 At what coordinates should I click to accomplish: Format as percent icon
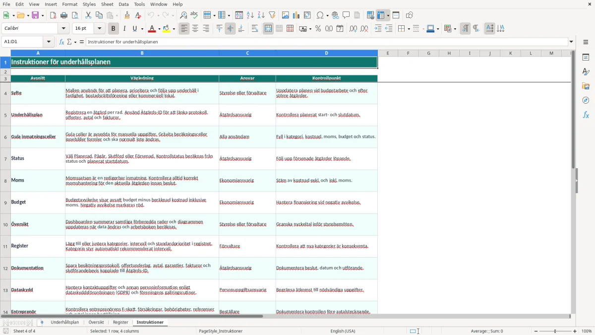coord(318,29)
